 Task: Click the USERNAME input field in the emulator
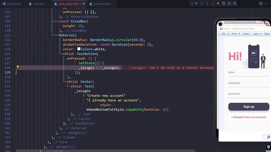point(249,84)
